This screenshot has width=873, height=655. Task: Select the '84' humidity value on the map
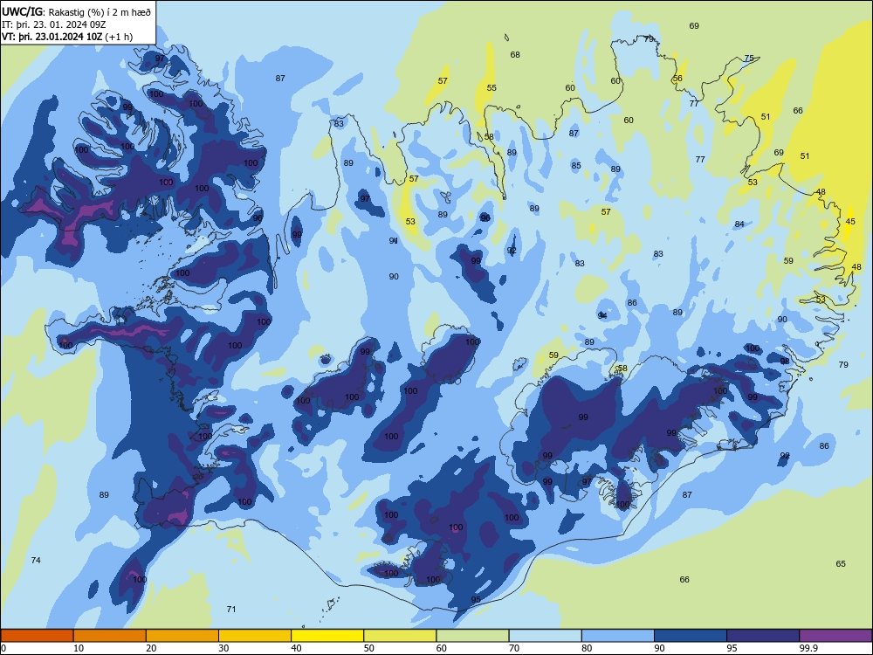pos(739,224)
